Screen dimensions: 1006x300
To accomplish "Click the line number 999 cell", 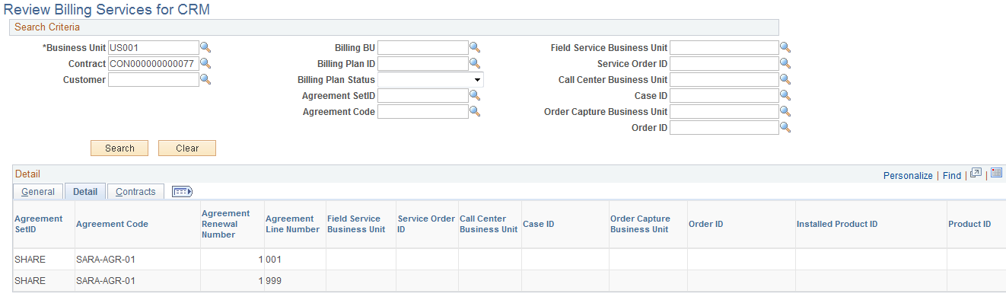I will coord(294,281).
